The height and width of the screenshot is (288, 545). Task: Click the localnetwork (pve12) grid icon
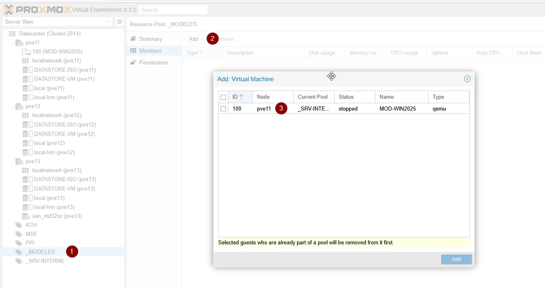point(25,115)
